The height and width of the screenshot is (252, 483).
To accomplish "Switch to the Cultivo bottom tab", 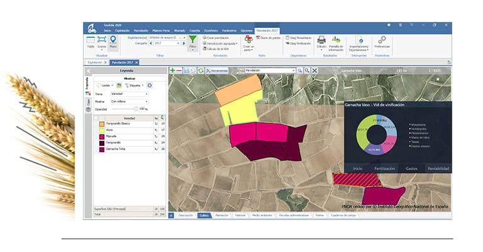I will click(x=204, y=216).
